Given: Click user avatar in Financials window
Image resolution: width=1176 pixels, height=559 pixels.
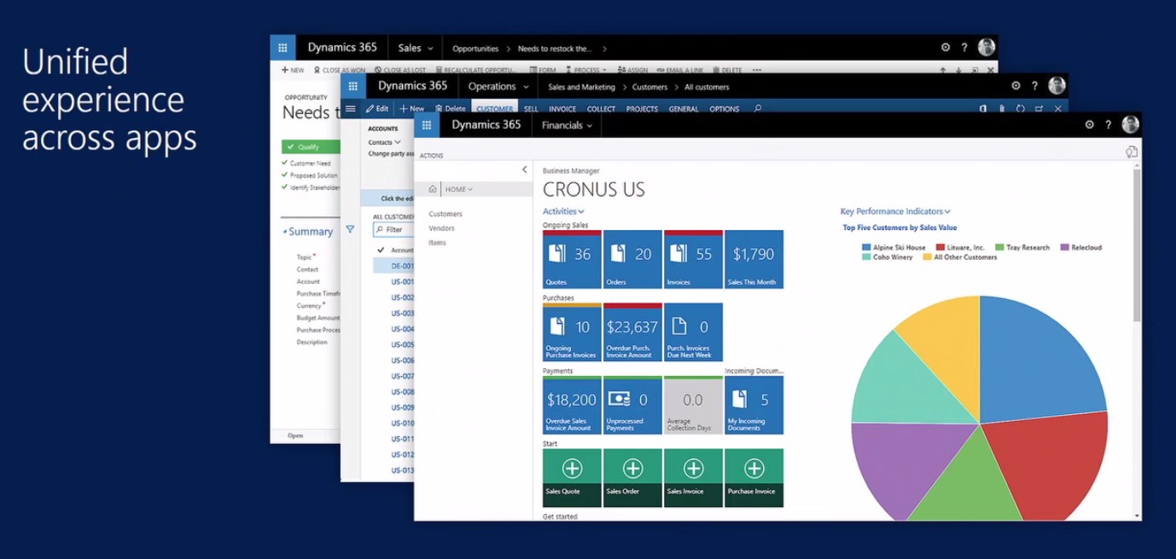Looking at the screenshot, I should pos(1131,124).
